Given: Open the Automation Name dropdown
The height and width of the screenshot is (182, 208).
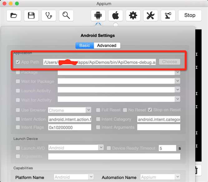Looking at the screenshot, I should click(178, 177).
